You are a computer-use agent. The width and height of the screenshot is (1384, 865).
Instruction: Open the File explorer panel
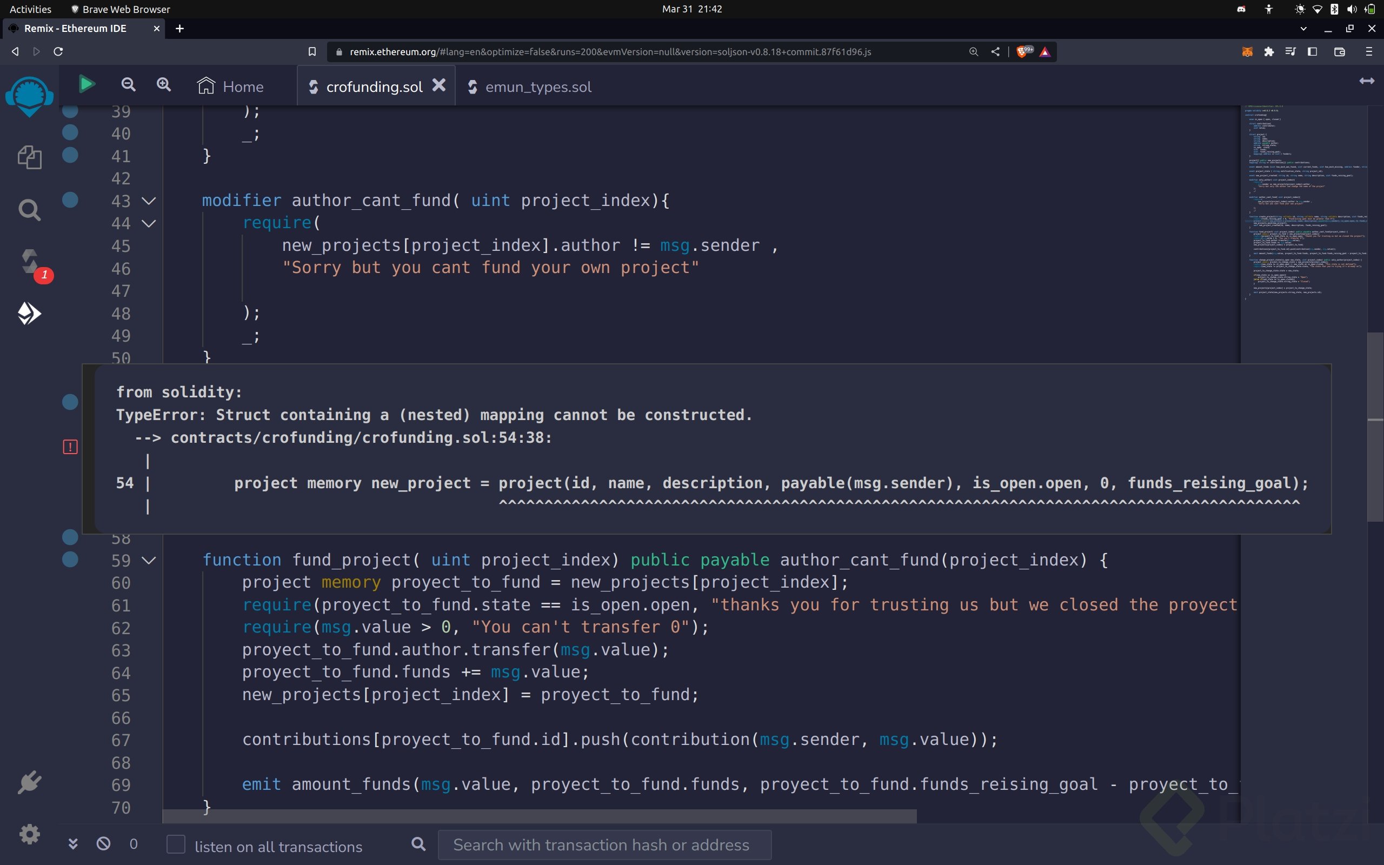[x=30, y=157]
